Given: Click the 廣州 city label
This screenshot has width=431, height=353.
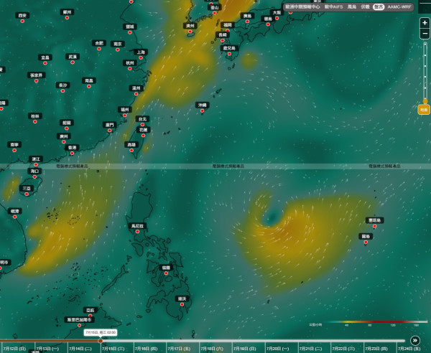Looking at the screenshot, I should (x=64, y=136).
